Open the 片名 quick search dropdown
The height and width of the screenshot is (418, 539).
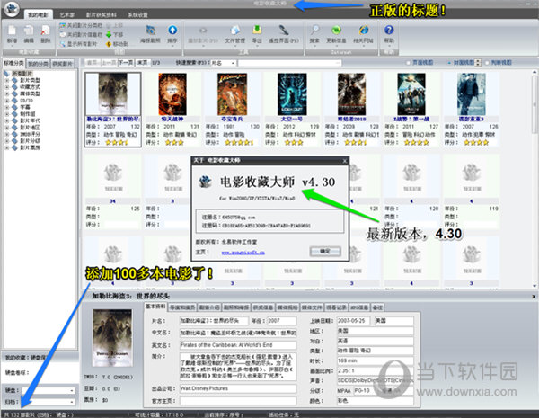coord(233,63)
